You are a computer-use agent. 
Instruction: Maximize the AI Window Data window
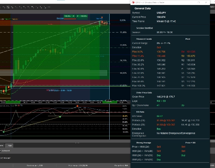click(199, 2)
